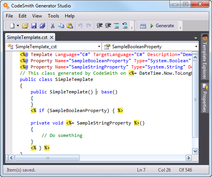Click the SampleBooleanProperty member icon
Image resolution: width=212 pixels, height=177 pixels.
point(107,46)
